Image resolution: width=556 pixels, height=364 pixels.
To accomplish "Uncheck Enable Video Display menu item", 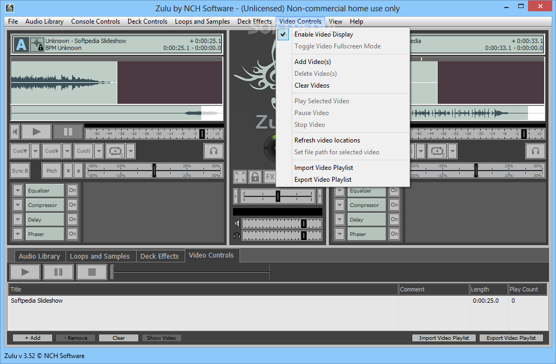I will point(342,34).
